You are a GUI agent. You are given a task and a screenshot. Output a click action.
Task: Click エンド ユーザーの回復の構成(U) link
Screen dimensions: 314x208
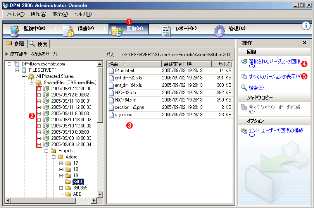click(276, 132)
